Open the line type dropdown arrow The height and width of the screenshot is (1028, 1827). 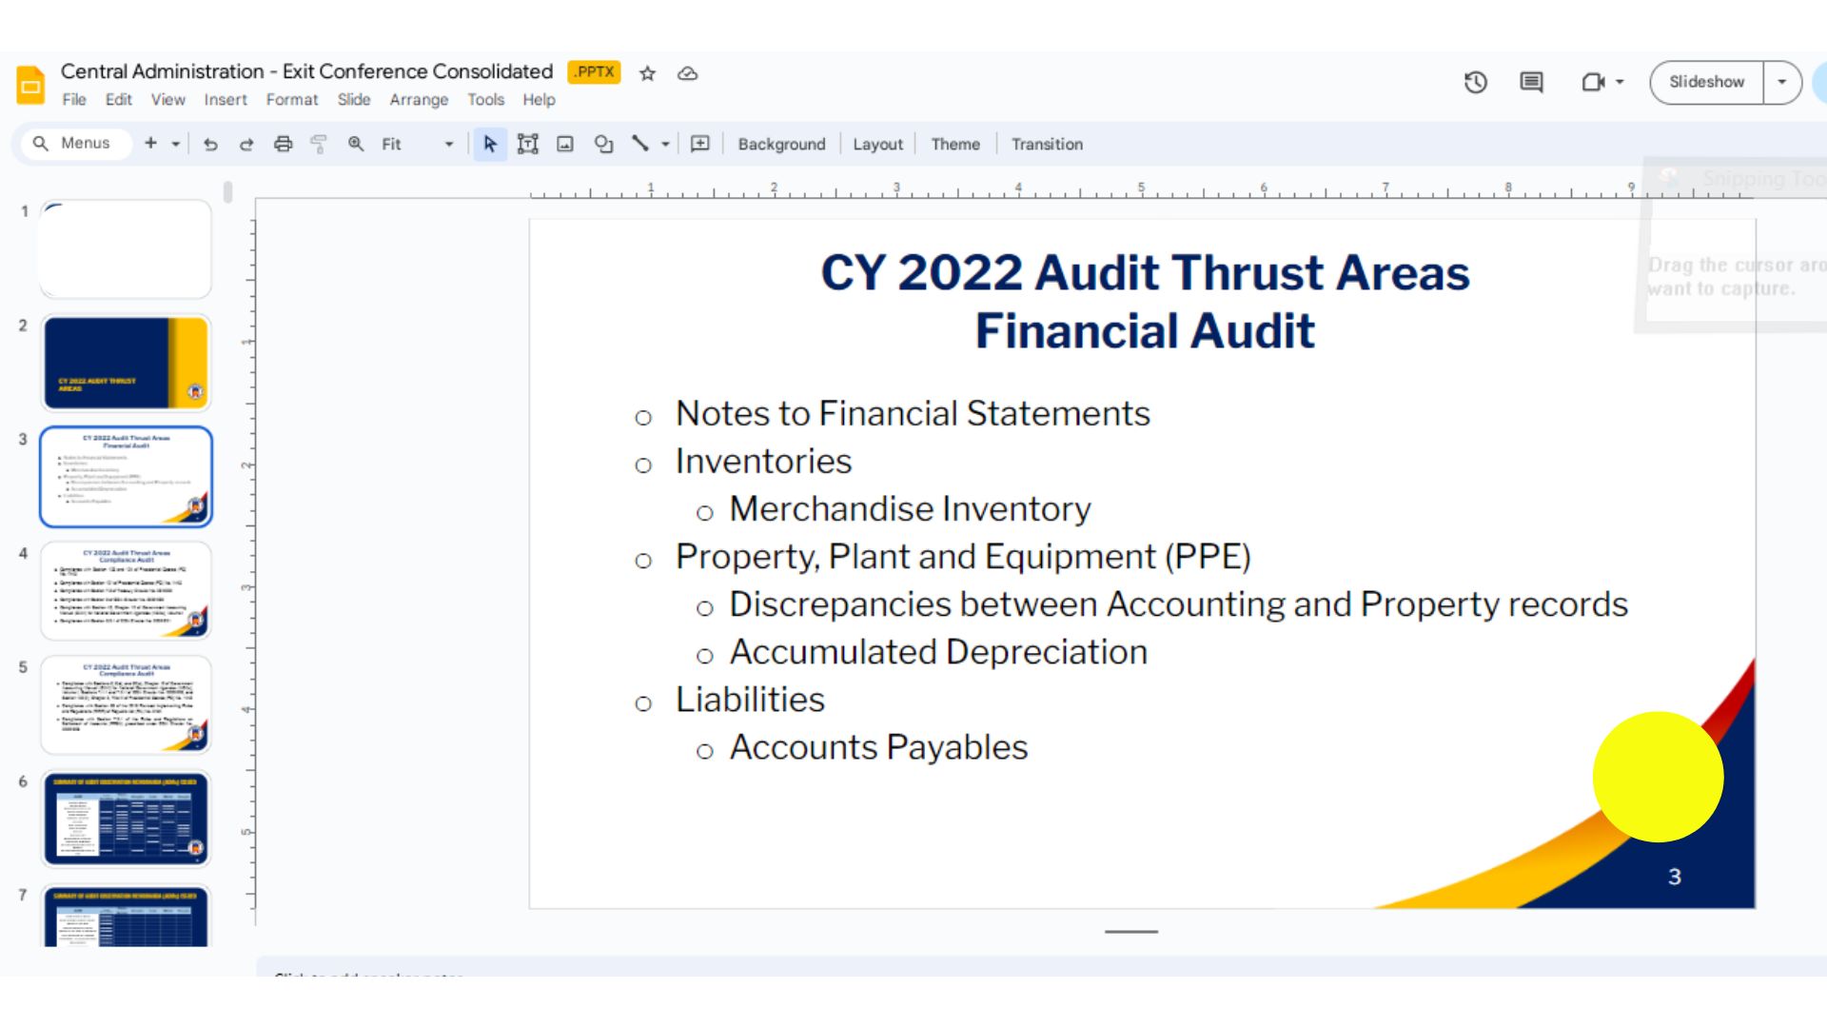click(665, 144)
